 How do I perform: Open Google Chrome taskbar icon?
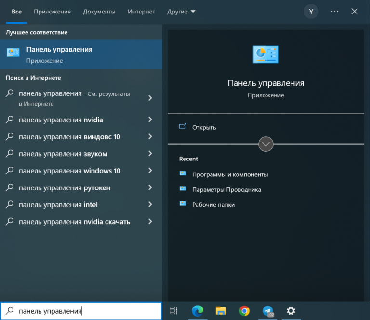tap(244, 311)
